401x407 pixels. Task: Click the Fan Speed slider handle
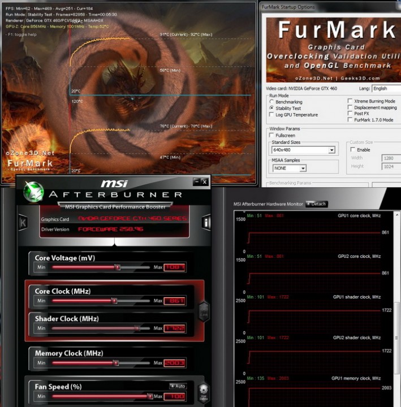(x=150, y=396)
